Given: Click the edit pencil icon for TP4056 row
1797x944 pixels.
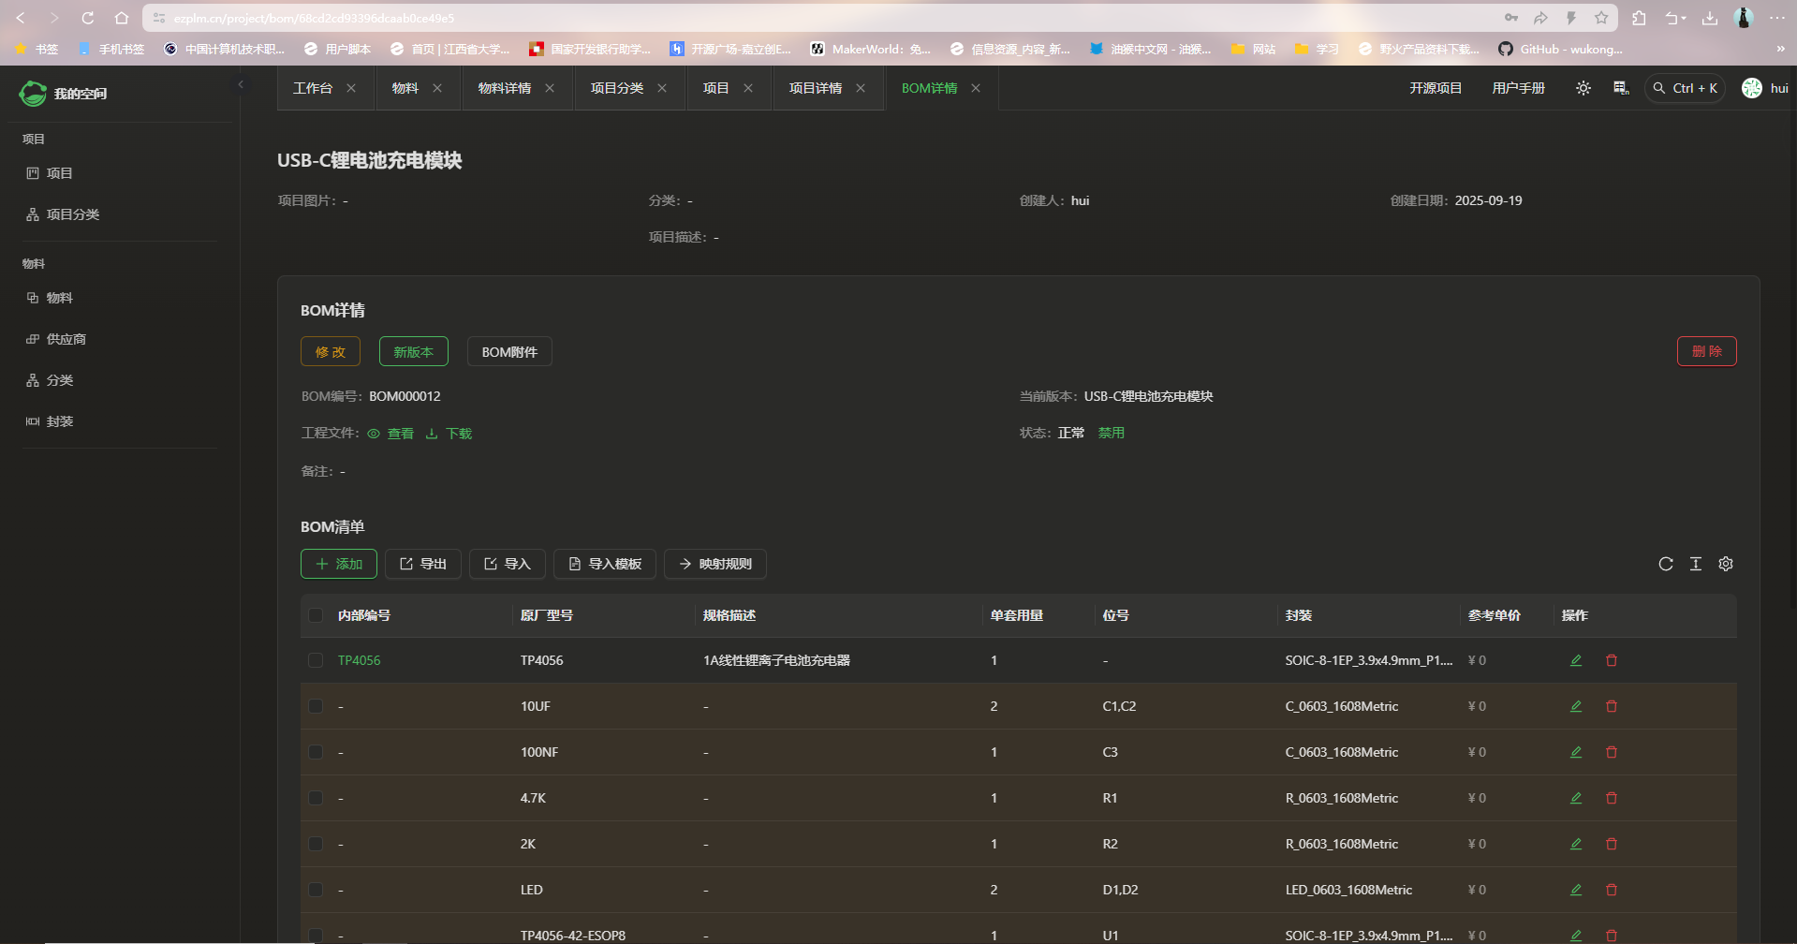Looking at the screenshot, I should 1576,660.
